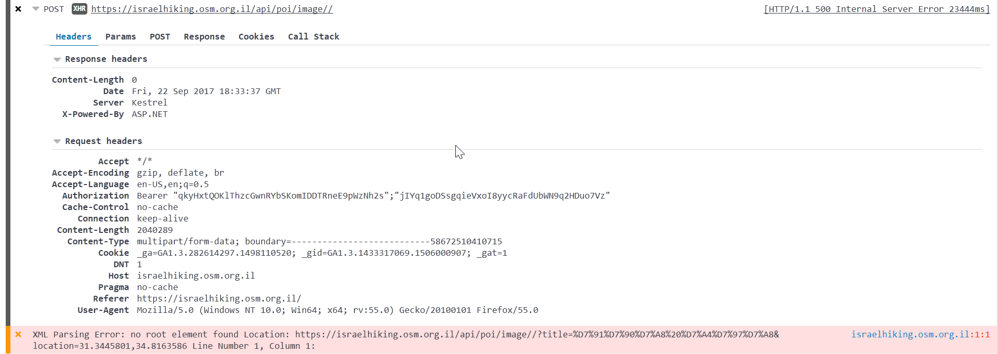This screenshot has width=998, height=354.
Task: Select the Date header value Fri, 22 Sep 2017
Action: tap(206, 91)
